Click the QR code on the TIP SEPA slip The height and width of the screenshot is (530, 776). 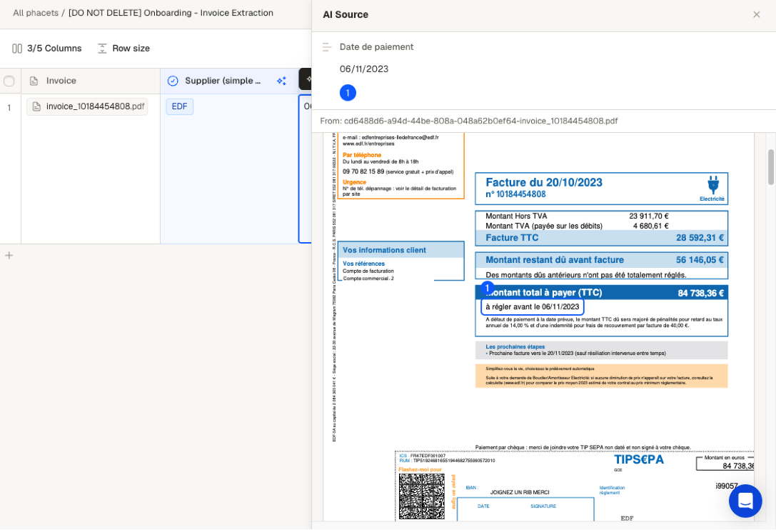point(422,496)
